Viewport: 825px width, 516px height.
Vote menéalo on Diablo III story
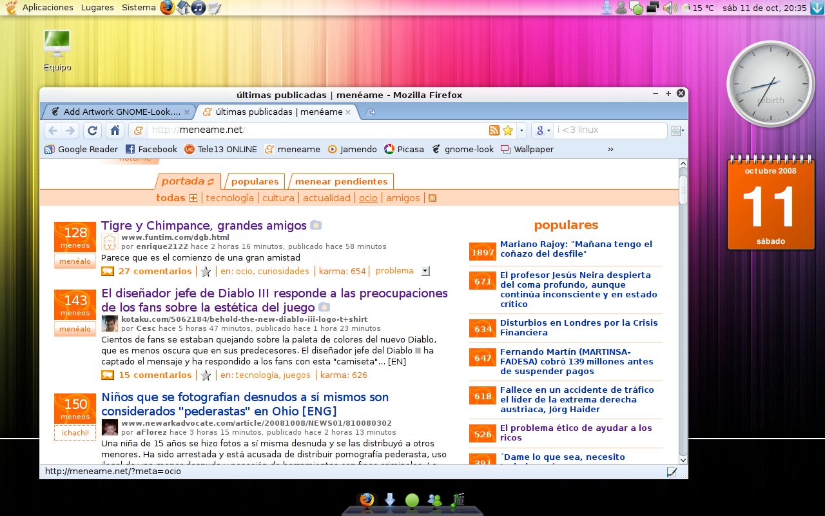(x=75, y=329)
